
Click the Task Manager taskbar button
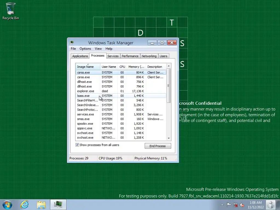[58, 205]
